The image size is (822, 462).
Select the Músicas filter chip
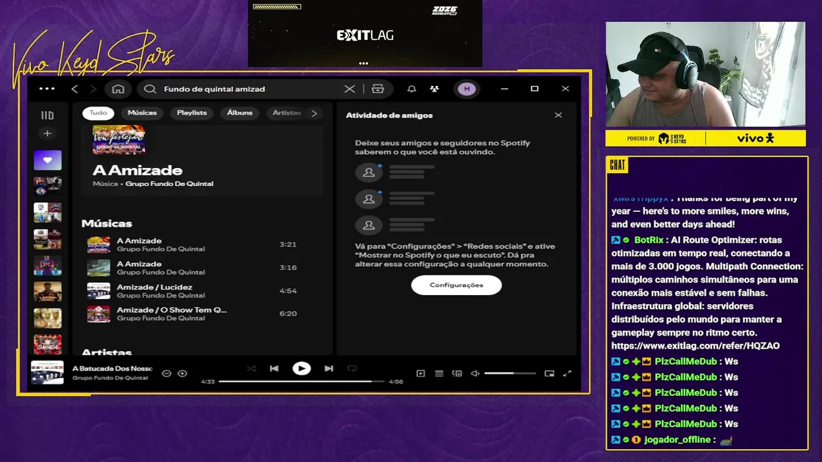[142, 113]
